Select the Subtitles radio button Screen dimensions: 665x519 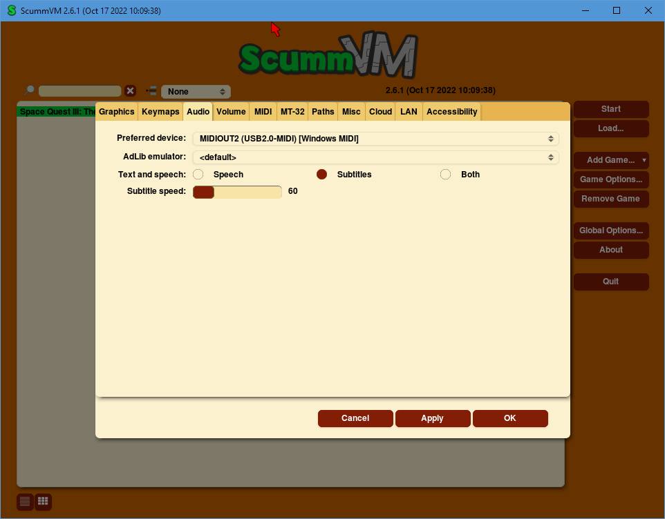pos(322,175)
